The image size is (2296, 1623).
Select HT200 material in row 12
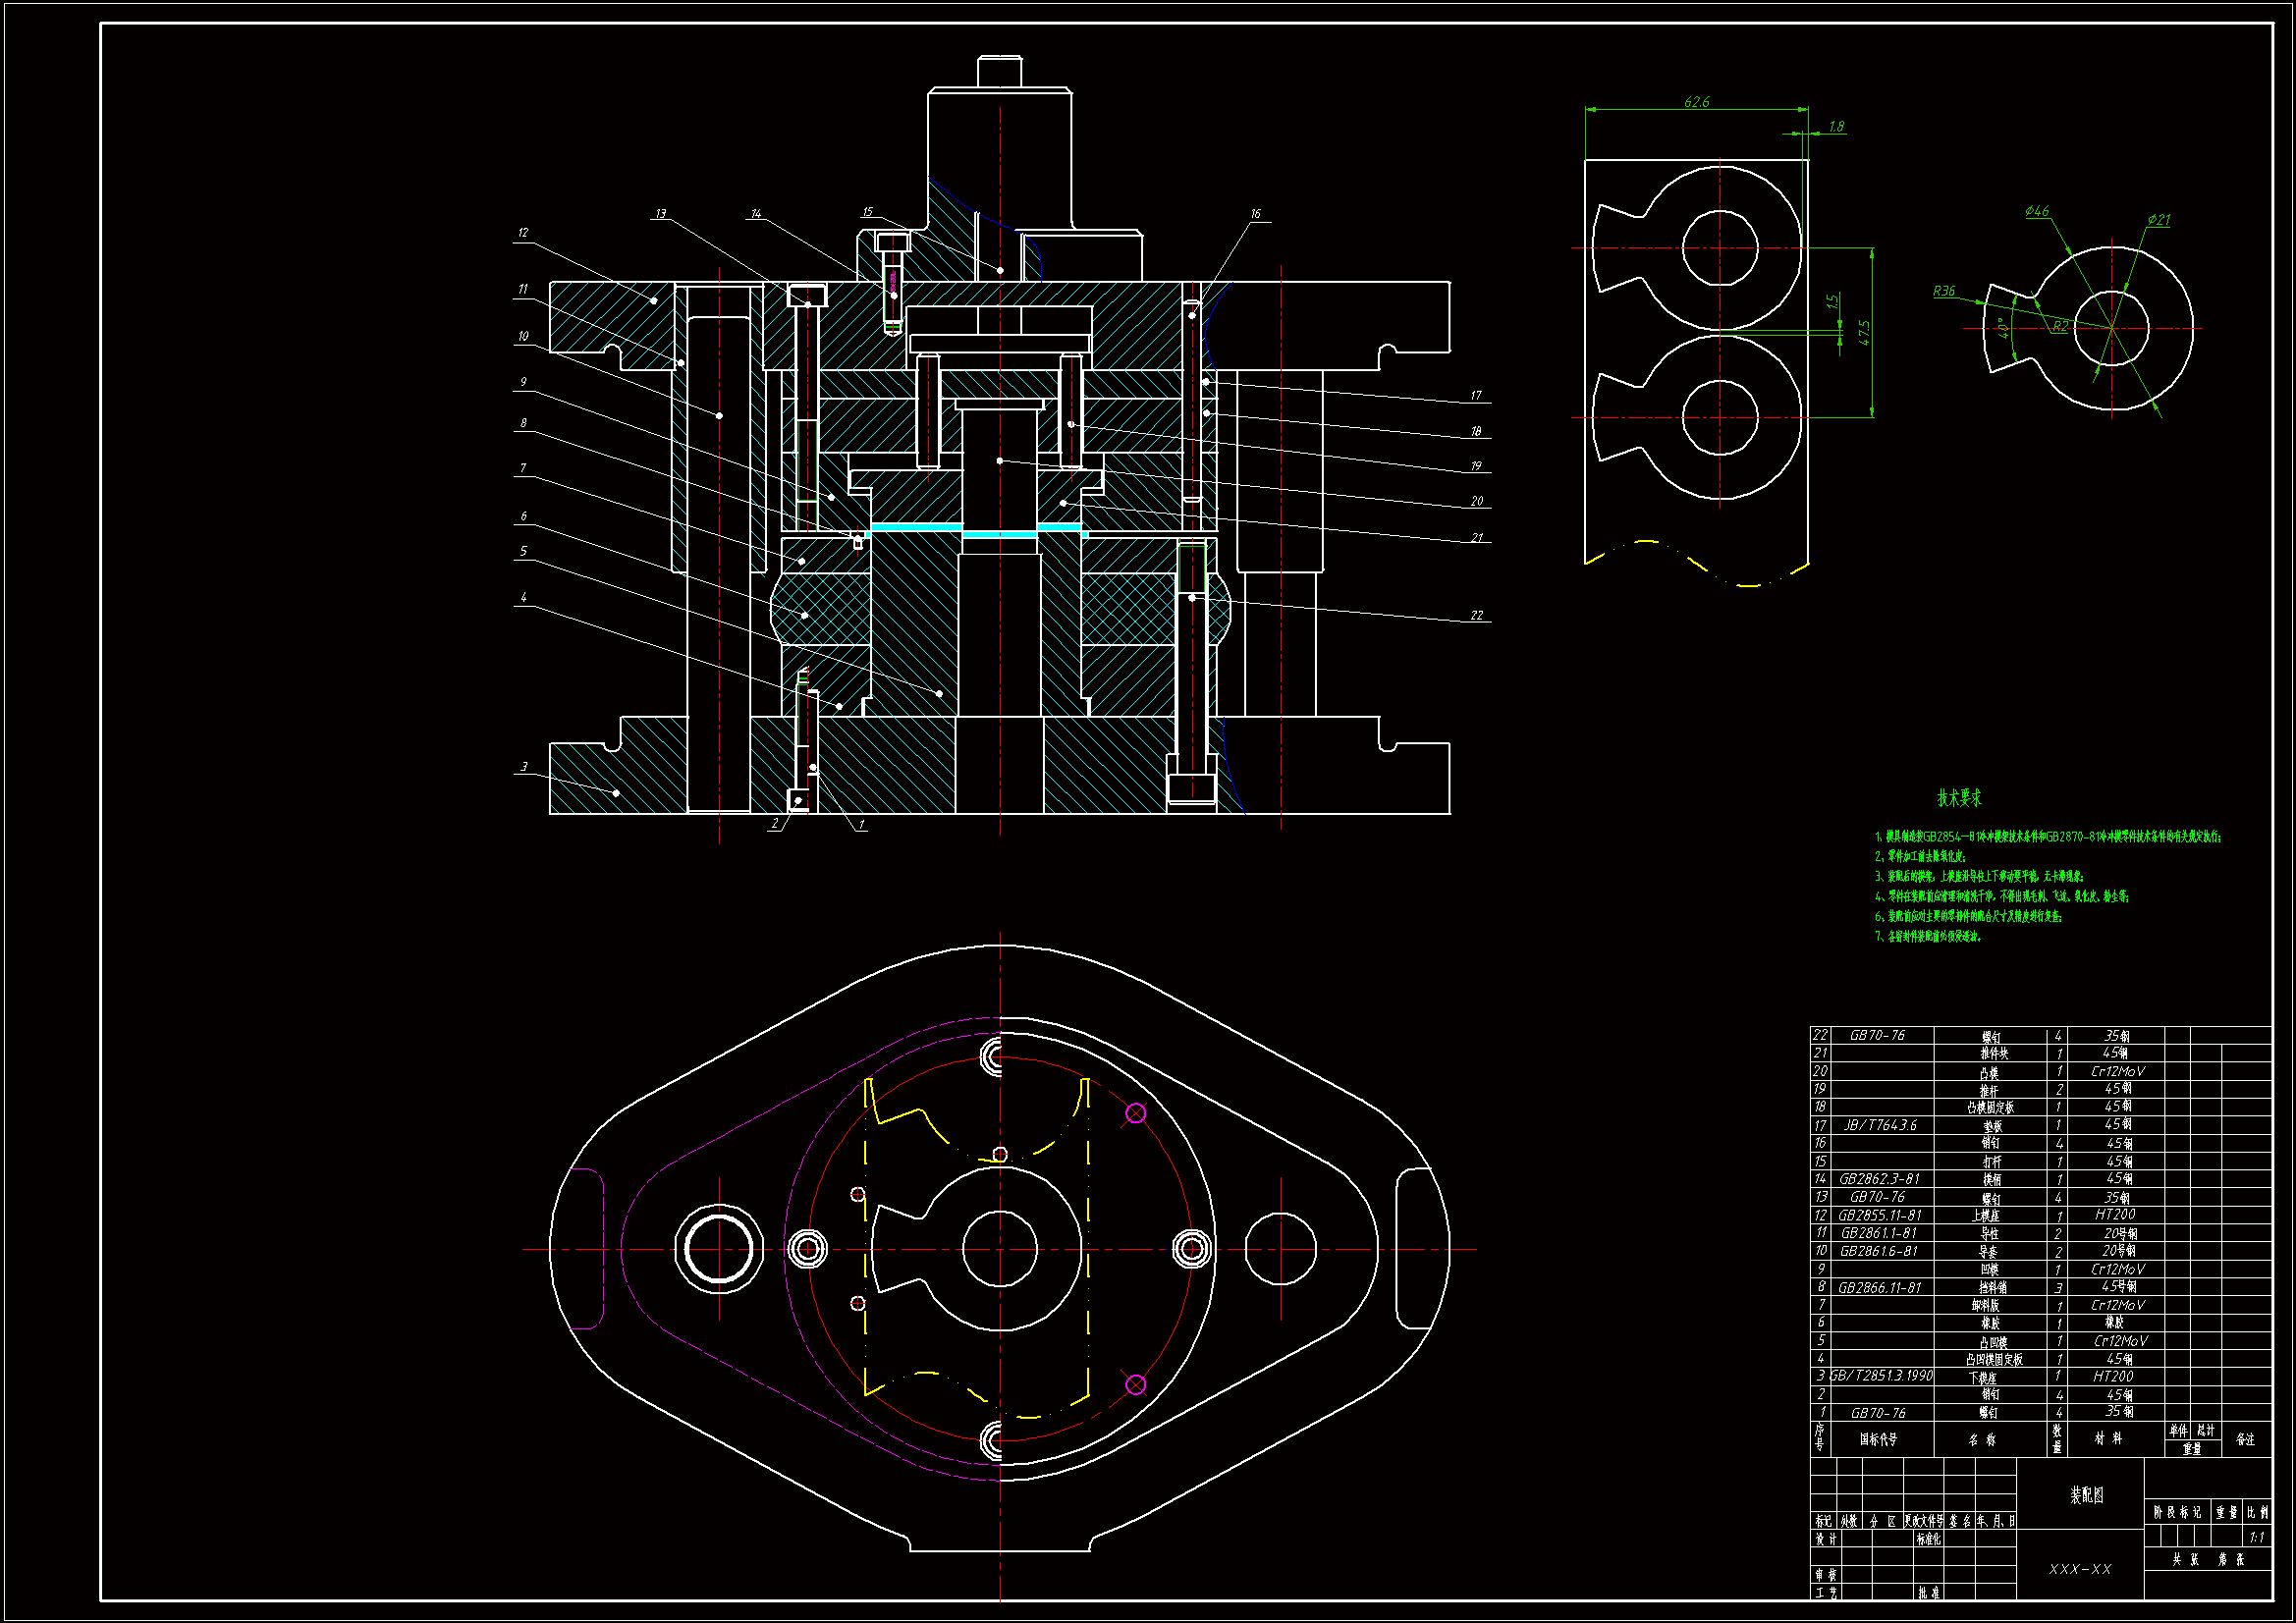pyautogui.click(x=2114, y=1214)
